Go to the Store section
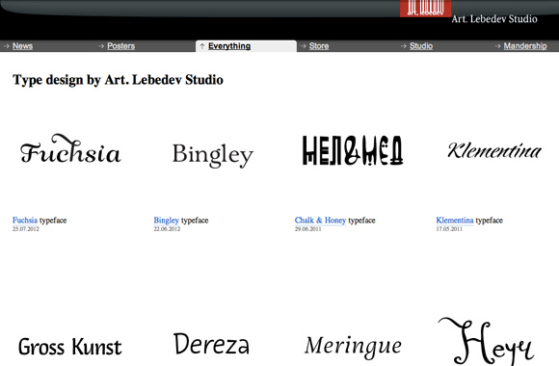This screenshot has height=366, width=559. coord(319,46)
